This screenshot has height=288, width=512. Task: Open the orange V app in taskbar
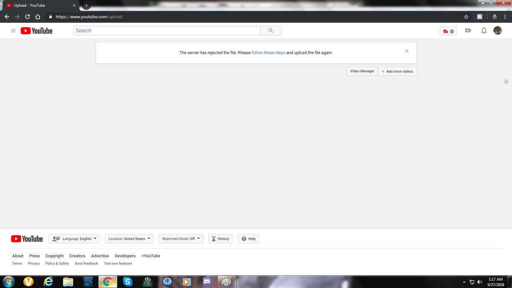pos(29,282)
